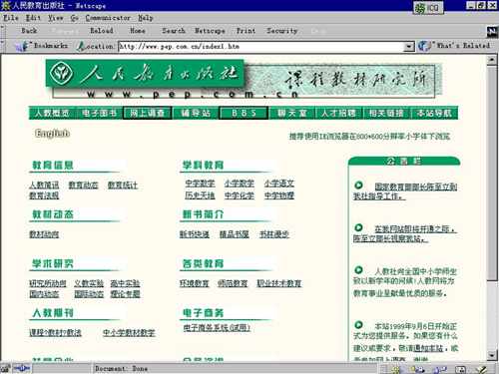Follow the English link
The image size is (499, 374).
(52, 134)
